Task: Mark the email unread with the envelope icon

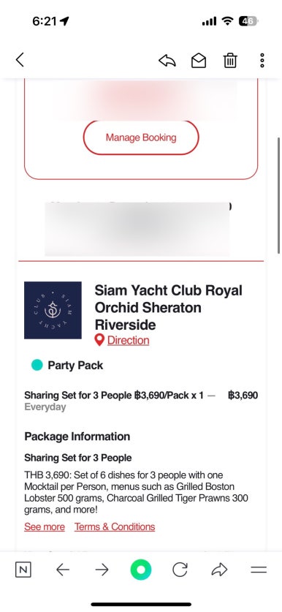Action: point(199,61)
